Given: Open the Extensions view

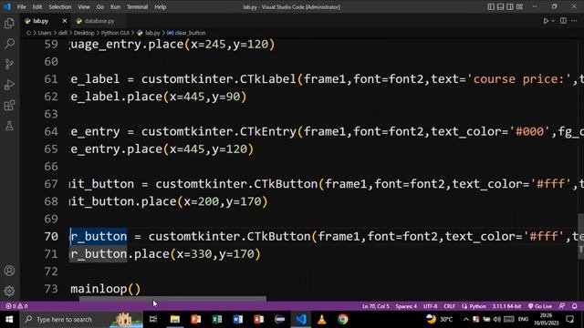Looking at the screenshot, I should point(9,106).
